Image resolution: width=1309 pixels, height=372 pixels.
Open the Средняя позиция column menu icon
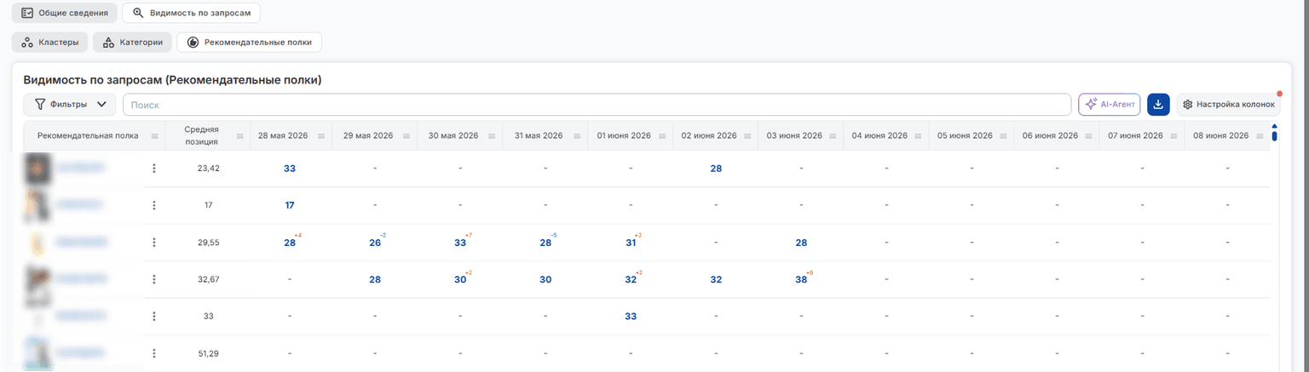tap(240, 136)
